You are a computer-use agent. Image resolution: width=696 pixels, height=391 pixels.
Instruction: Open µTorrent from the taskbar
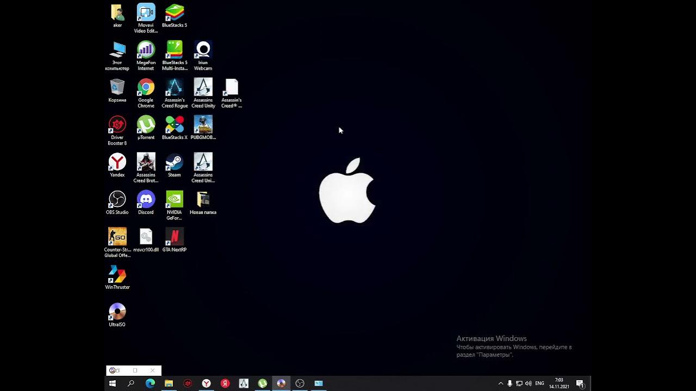pos(263,383)
